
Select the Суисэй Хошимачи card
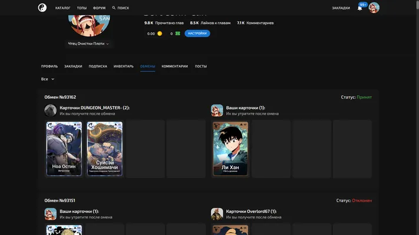(x=105, y=149)
